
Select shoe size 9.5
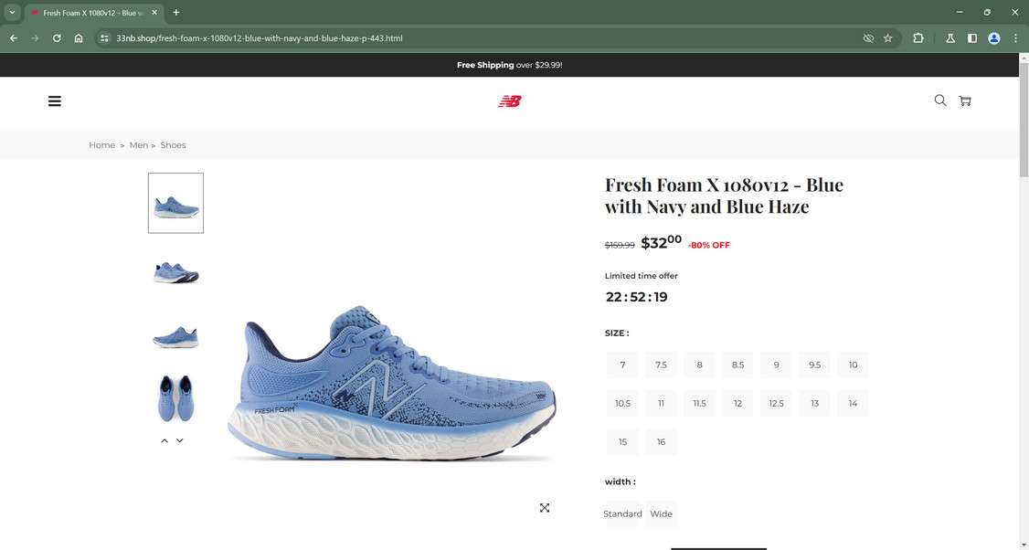coord(814,365)
